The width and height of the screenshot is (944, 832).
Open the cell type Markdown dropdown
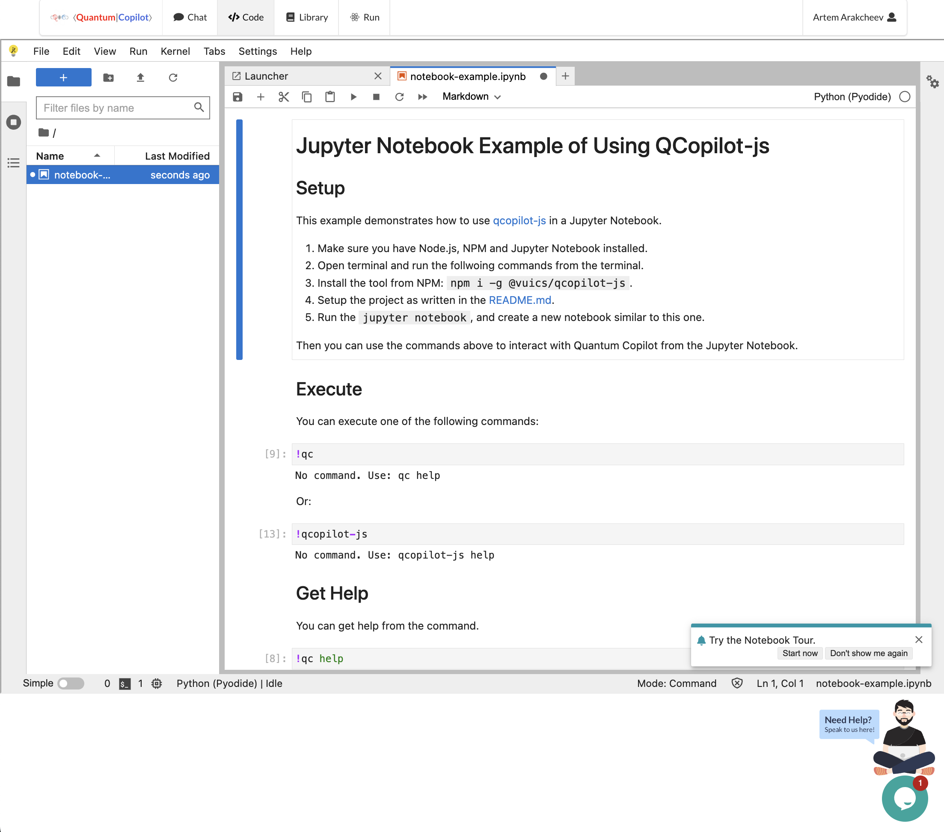[x=472, y=97]
